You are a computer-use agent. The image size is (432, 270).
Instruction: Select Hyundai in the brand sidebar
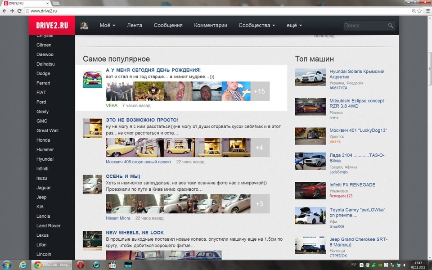click(x=45, y=159)
